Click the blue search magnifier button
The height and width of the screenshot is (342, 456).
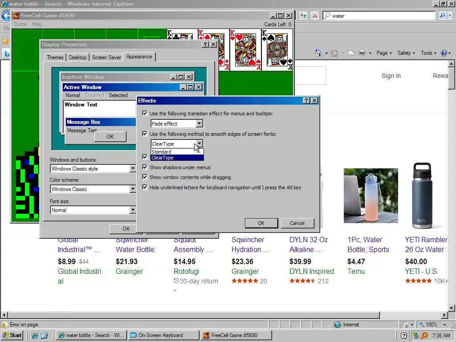coord(442,16)
